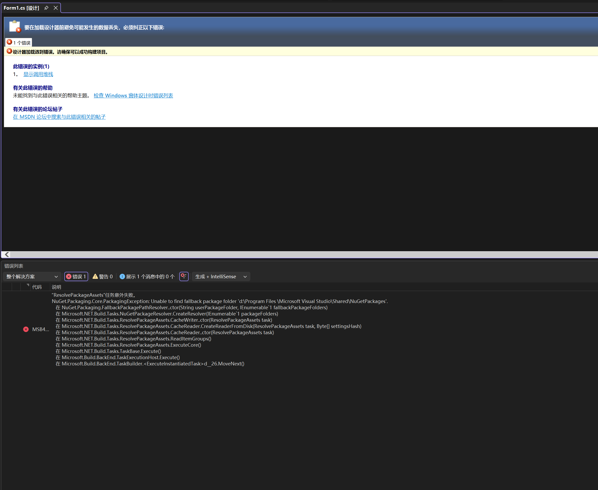Click the designer error clipboard icon
598x490 pixels.
(x=15, y=27)
